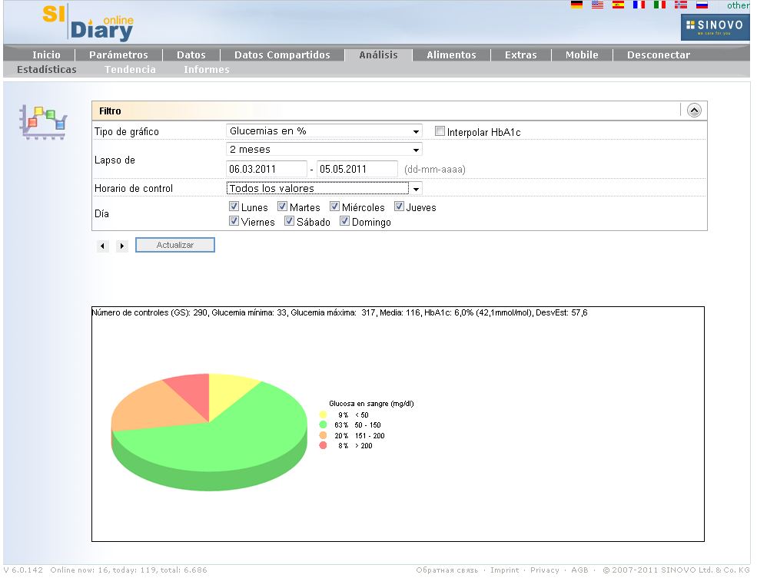
Task: Choose the Italian flag language option
Action: pos(659,5)
